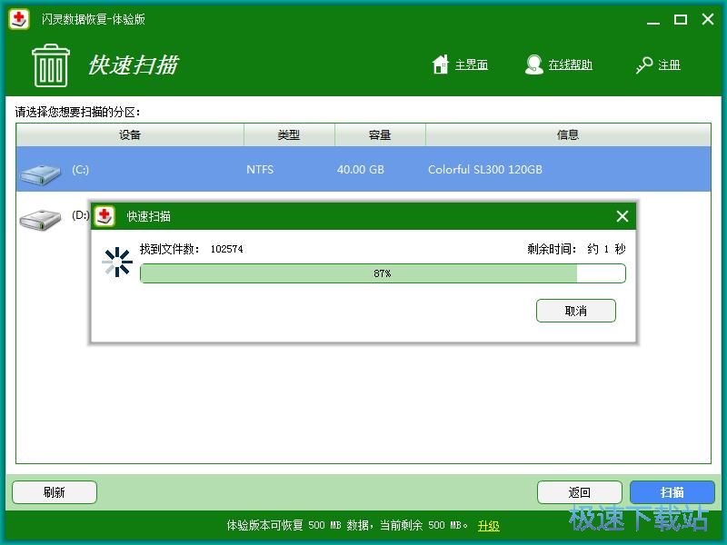Click the trial version 500 MB notice

tap(348, 526)
